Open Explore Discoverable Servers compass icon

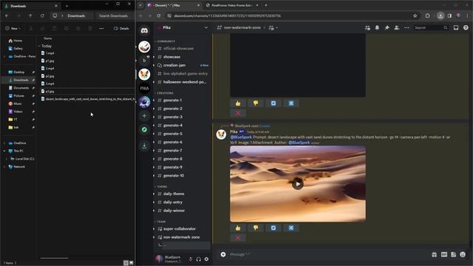[145, 130]
